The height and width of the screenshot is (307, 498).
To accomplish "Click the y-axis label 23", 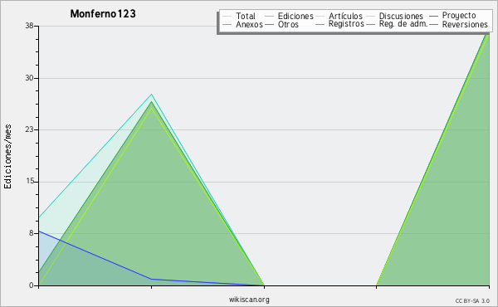I will pyautogui.click(x=30, y=129).
